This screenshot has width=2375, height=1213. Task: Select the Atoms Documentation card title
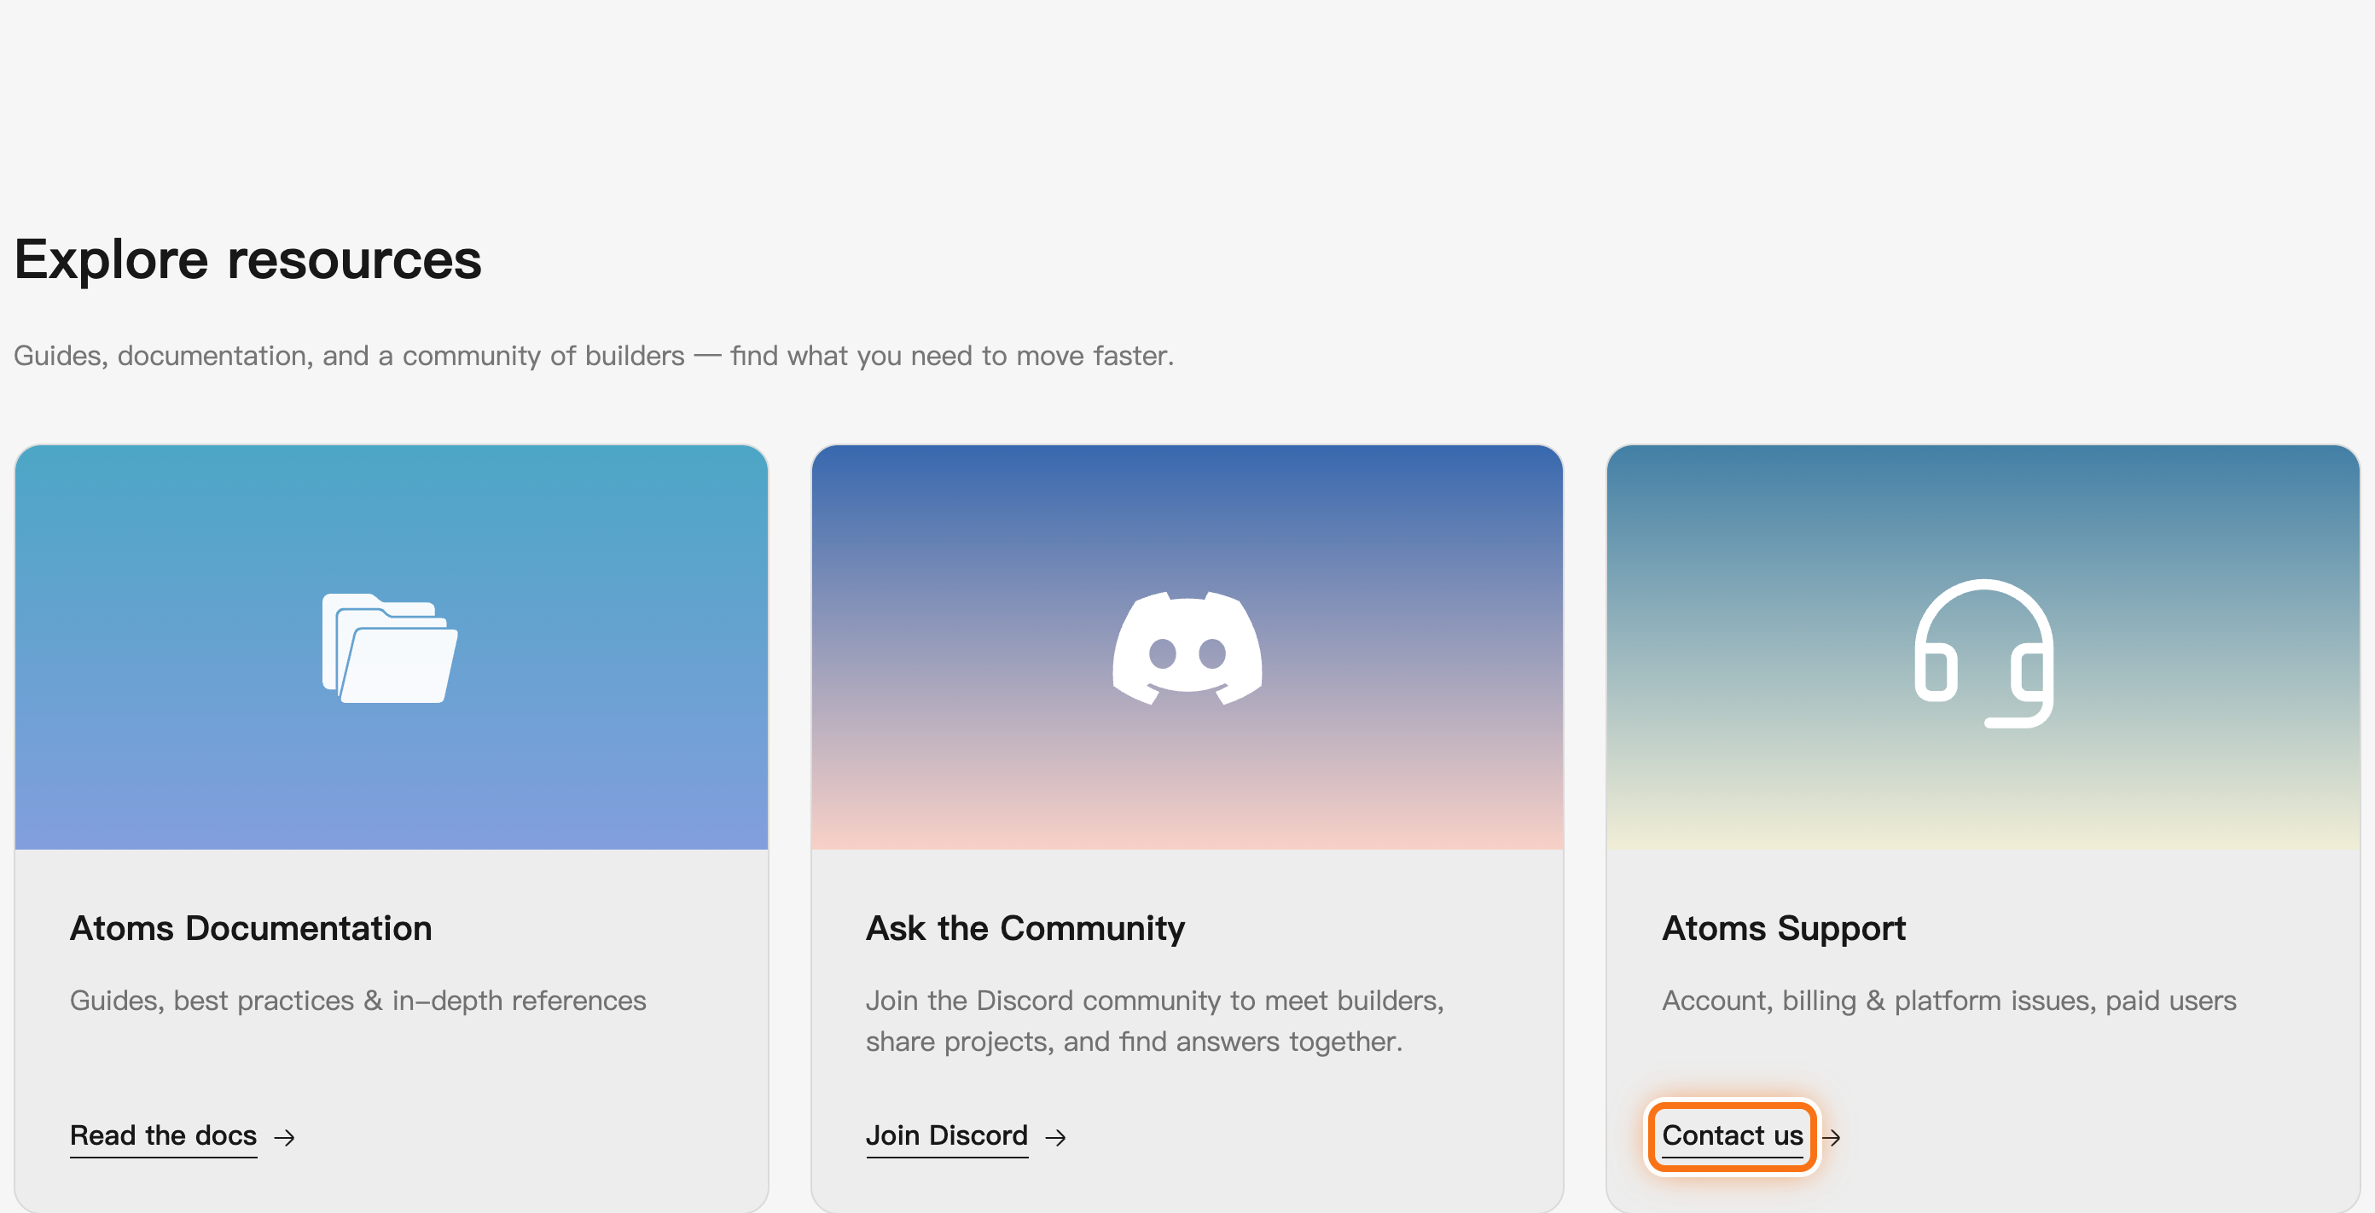pyautogui.click(x=251, y=928)
